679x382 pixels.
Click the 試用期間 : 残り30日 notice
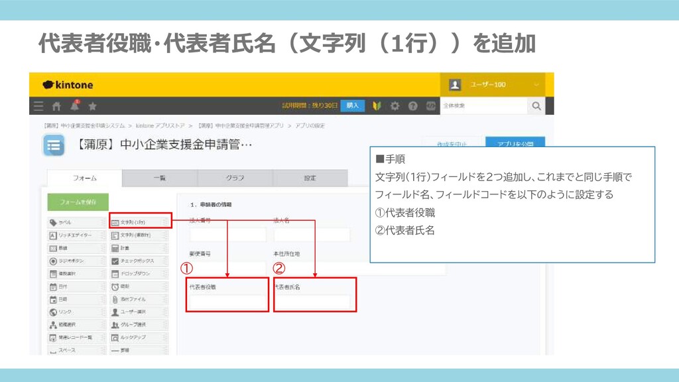pos(310,105)
